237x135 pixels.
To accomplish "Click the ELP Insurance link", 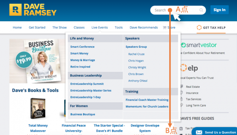I will 192,93.
